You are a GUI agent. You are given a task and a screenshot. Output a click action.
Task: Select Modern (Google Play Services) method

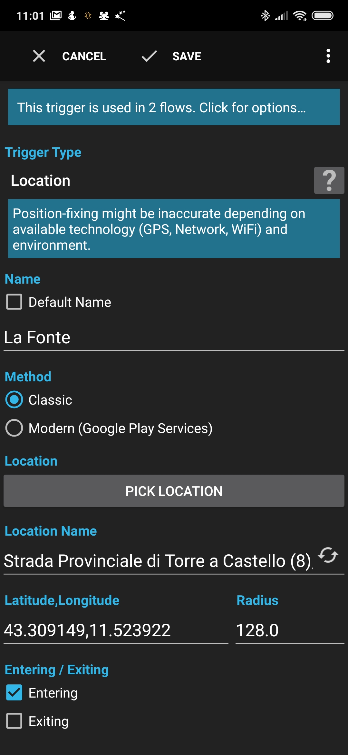coord(14,428)
